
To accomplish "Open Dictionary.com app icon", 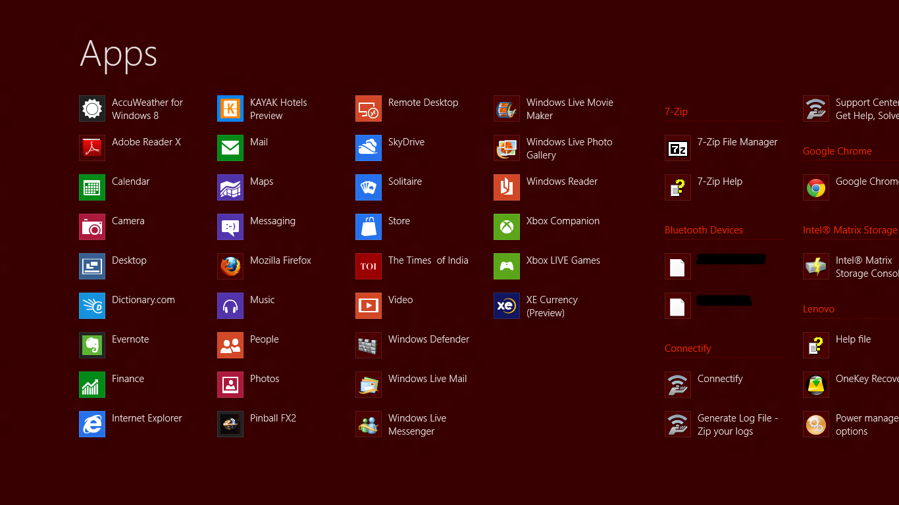I will click(92, 306).
